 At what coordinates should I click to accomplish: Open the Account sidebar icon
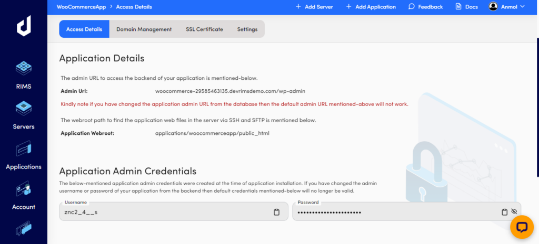[23, 189]
